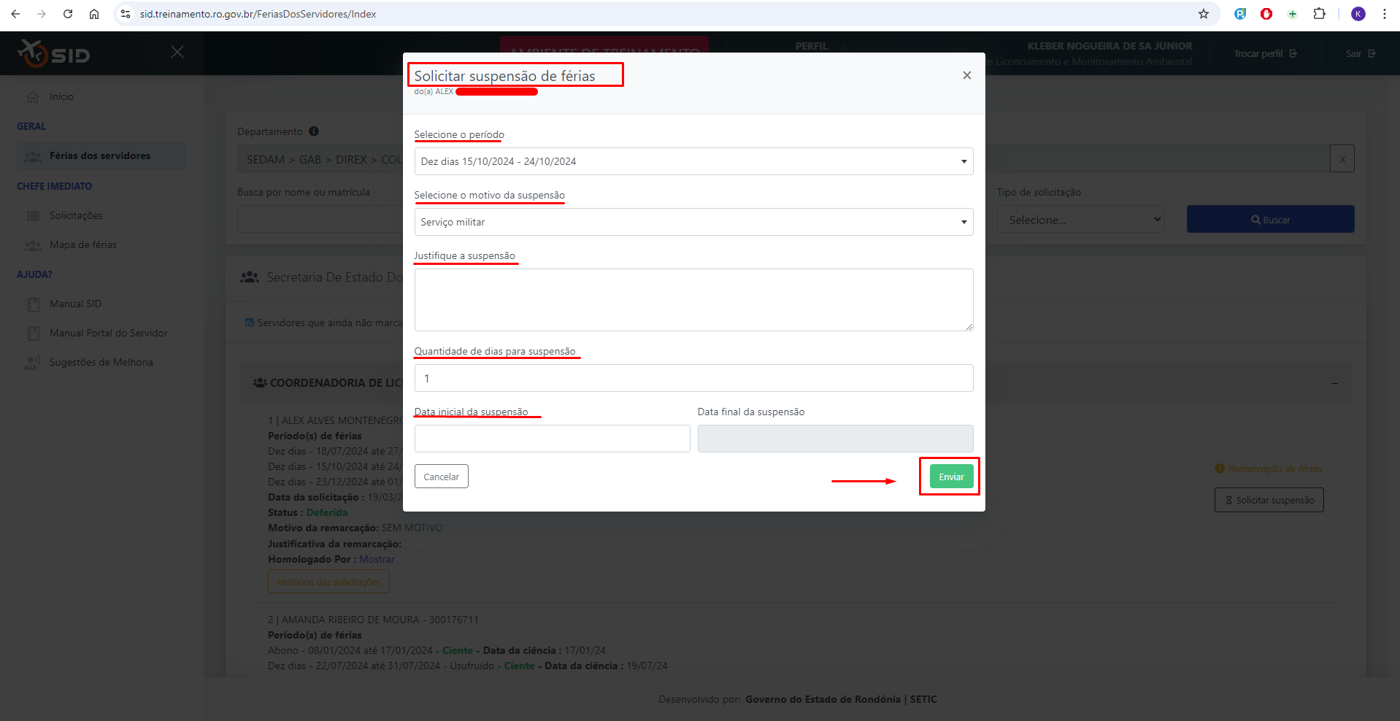Screen dimensions: 1400x721
Task: Collapse the sidebar with the X icon
Action: pyautogui.click(x=177, y=52)
